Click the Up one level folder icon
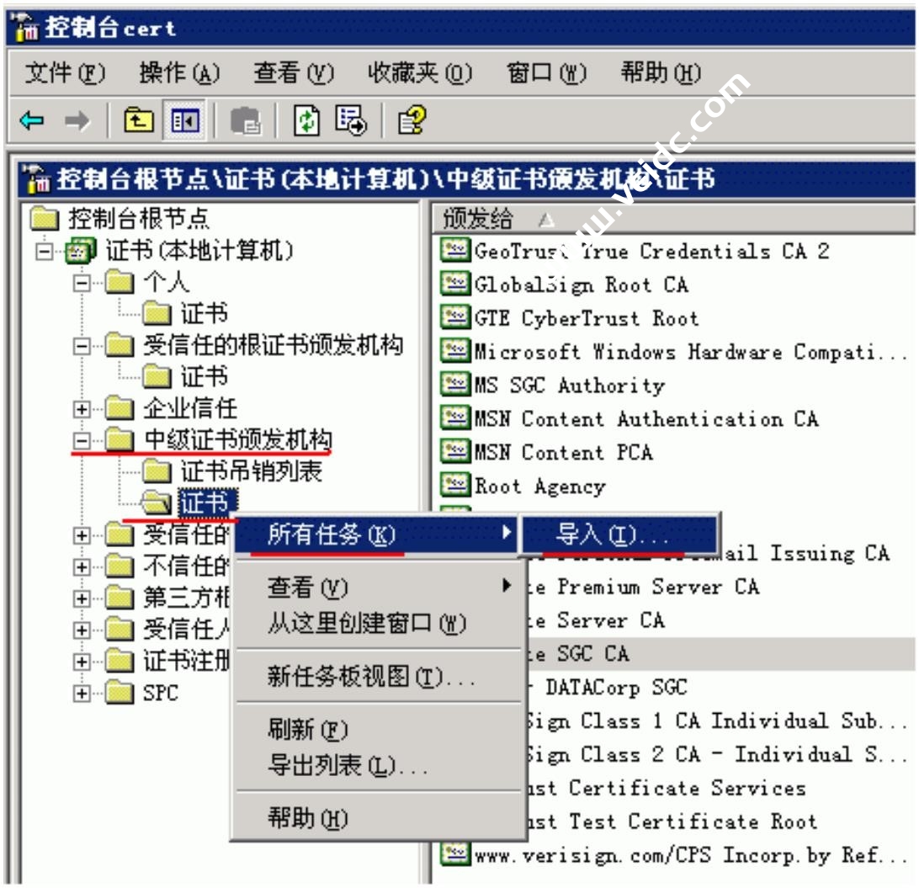Image resolution: width=919 pixels, height=888 pixels. 139,120
